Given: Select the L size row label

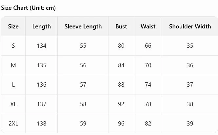Looking at the screenshot, I should [13, 85].
